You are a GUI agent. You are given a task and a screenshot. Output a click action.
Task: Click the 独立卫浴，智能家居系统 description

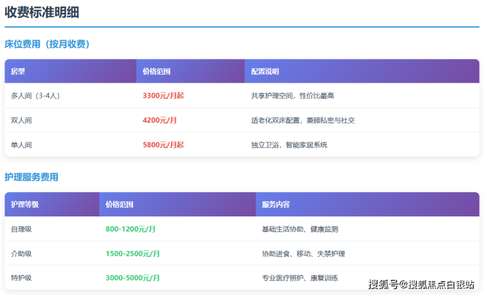coord(289,145)
